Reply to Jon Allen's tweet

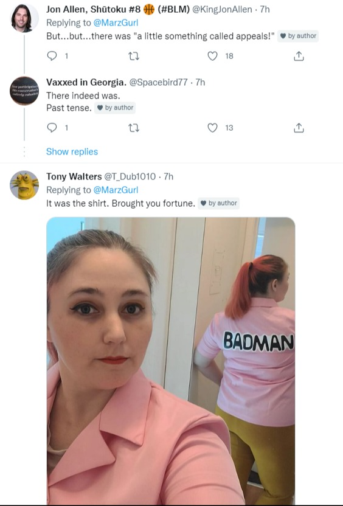tap(52, 56)
